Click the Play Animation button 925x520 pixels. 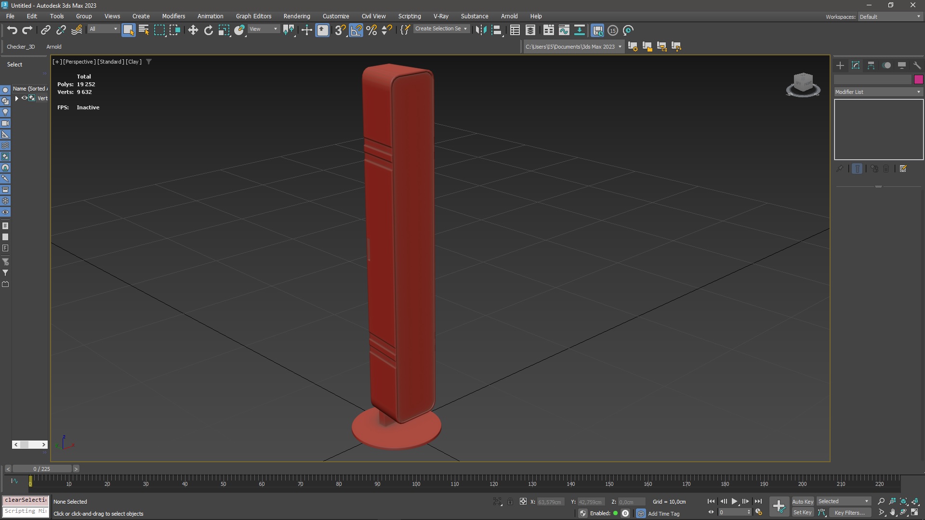coord(734,502)
